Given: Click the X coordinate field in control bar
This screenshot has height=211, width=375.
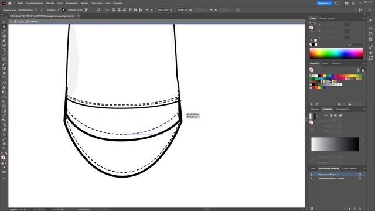Looking at the screenshot, I should (163, 10).
